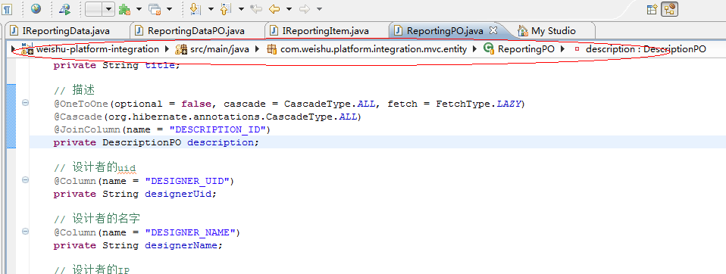Click the line @Cascade(org.hibernate.annotations.CascadeType.ALL)
Image resolution: width=726 pixels, height=274 pixels.
(x=207, y=117)
